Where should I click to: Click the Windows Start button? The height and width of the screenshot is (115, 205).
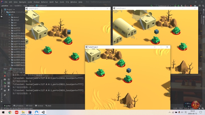[x=3, y=112]
